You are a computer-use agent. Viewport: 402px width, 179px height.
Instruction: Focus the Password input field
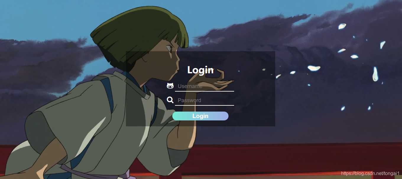(x=205, y=100)
